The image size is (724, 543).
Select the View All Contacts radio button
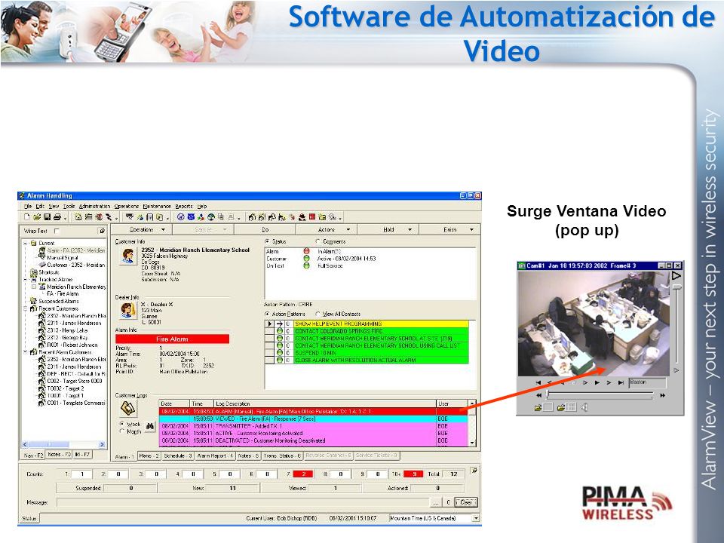click(x=318, y=314)
